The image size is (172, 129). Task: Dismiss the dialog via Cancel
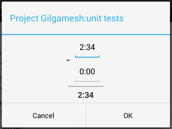tap(44, 115)
